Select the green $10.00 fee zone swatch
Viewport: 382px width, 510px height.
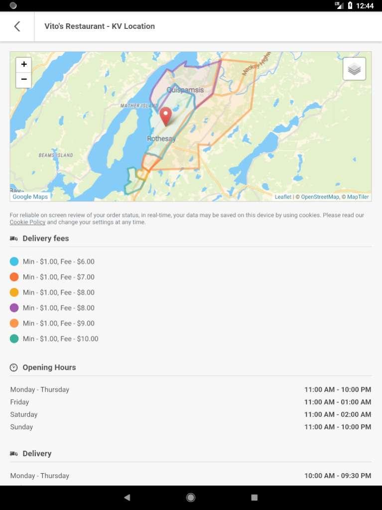(14, 339)
